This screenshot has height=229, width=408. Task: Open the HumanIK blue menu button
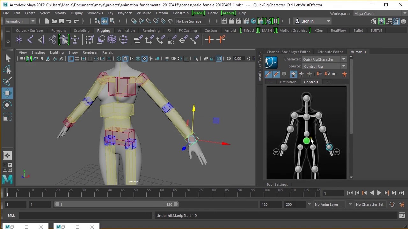271,63
